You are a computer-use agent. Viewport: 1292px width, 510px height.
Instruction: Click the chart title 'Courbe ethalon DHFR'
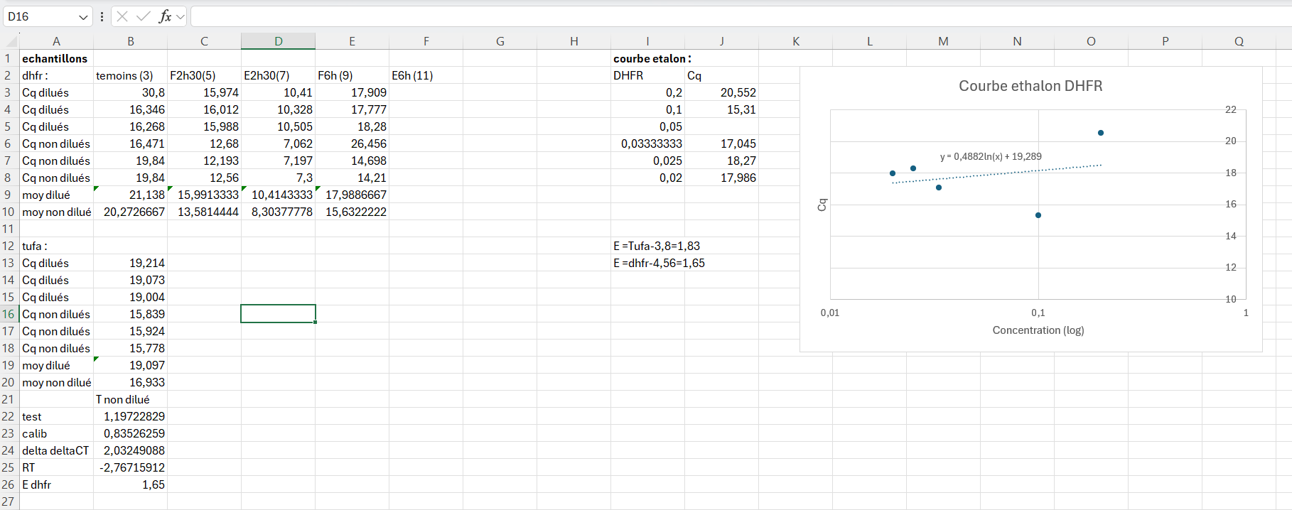[x=1030, y=86]
